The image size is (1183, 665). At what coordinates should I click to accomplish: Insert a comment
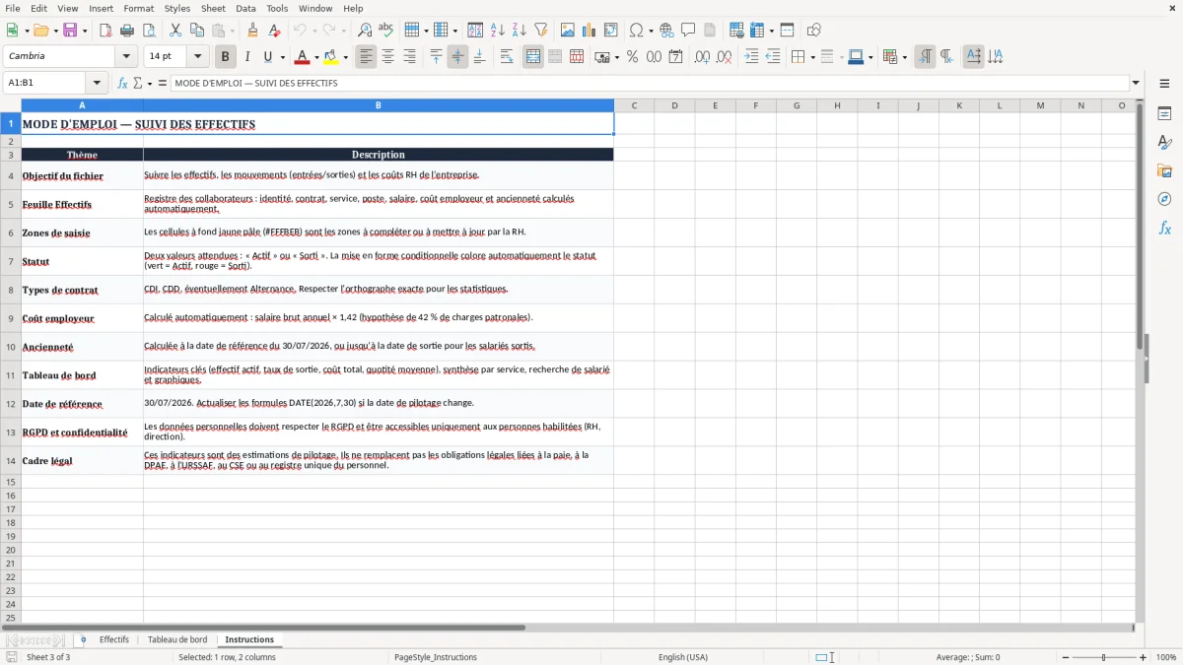point(688,31)
